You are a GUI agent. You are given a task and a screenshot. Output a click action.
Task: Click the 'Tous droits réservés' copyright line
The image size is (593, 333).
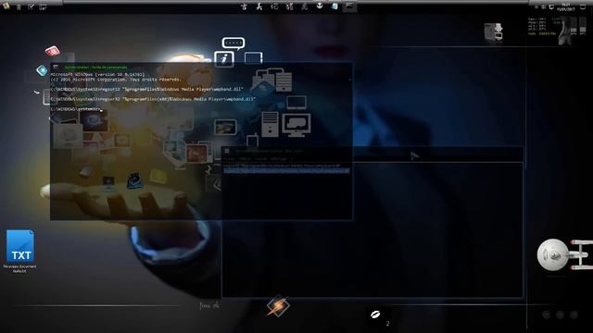point(116,80)
